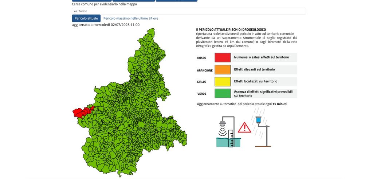The height and width of the screenshot is (179, 373).
Task: Click the 'aggiornato a mercoledì' timestamp text
Action: 106,25
